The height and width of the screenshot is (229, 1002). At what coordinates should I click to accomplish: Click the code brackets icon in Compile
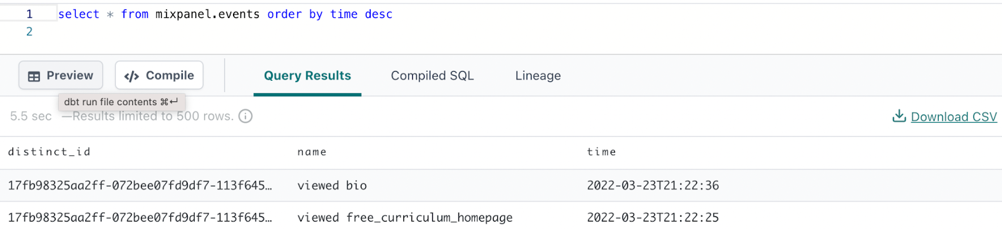click(132, 76)
